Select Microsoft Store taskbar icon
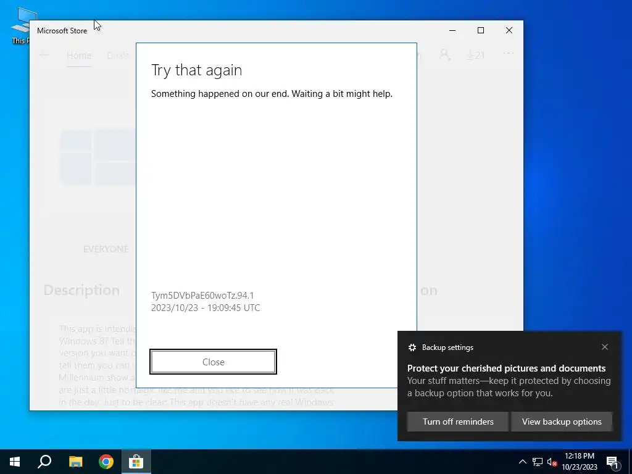This screenshot has height=474, width=632. click(136, 462)
